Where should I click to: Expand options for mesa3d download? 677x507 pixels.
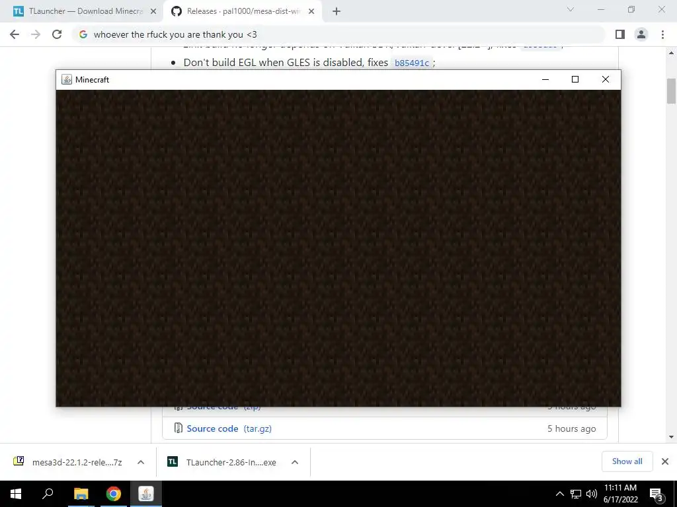pos(141,462)
